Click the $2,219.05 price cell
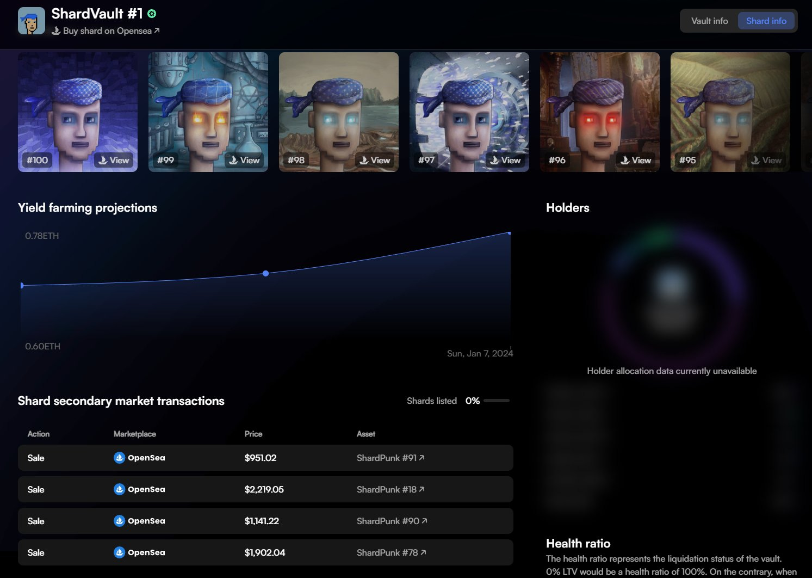Viewport: 812px width, 578px height. [x=264, y=489]
